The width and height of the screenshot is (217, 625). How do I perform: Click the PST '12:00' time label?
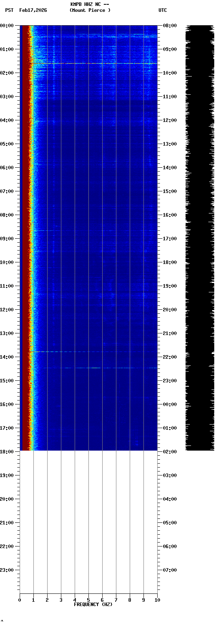coord(7,310)
